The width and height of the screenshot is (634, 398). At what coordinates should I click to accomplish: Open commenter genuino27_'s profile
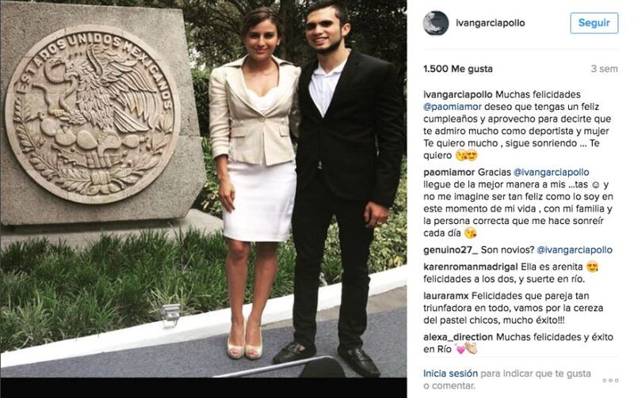point(450,250)
